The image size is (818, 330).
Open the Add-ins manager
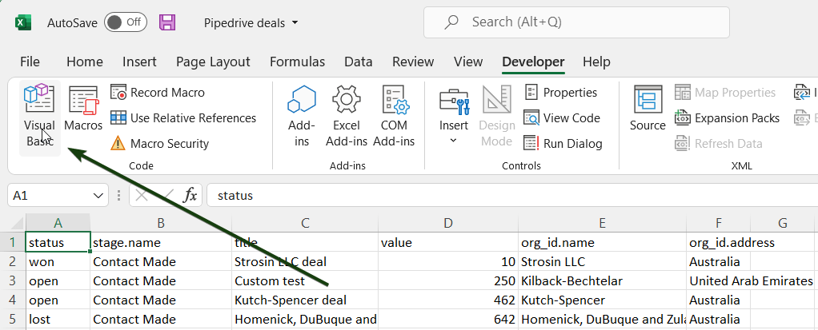coord(302,117)
